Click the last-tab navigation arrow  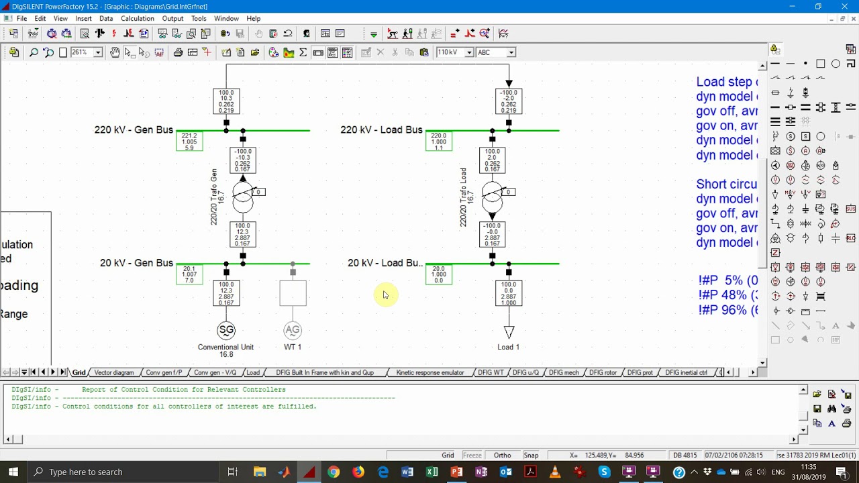pyautogui.click(x=62, y=372)
